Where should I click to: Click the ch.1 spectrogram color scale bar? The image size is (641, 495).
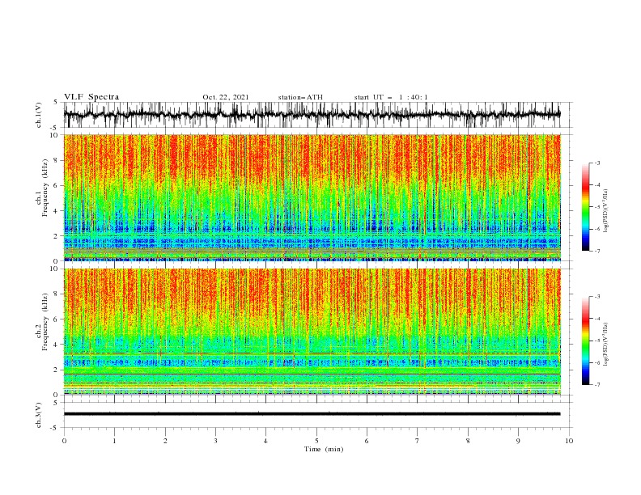point(585,207)
